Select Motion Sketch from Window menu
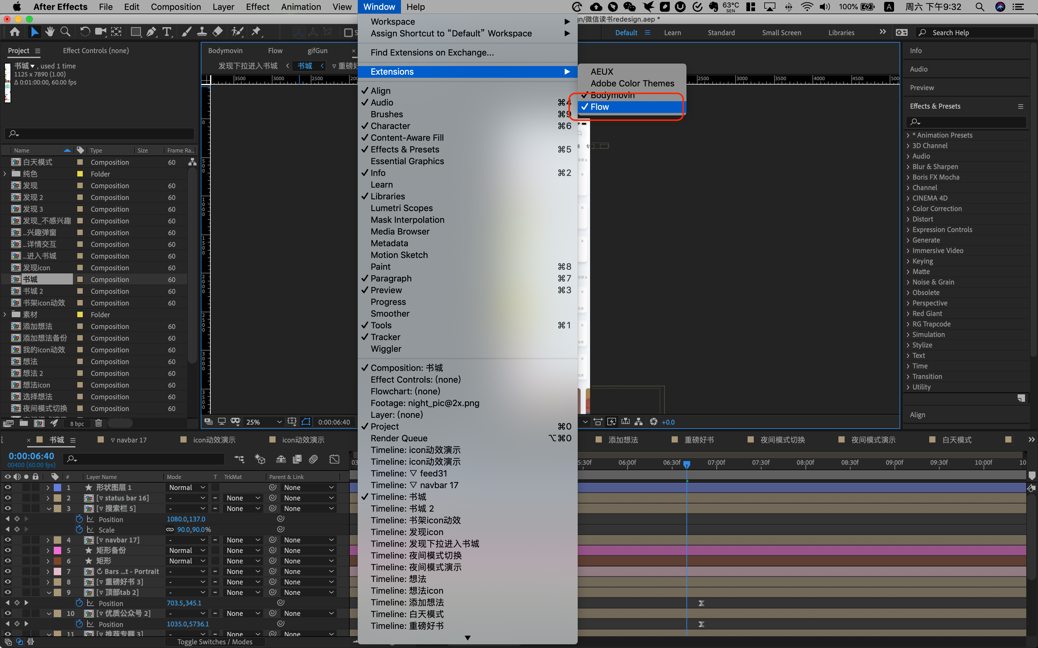Image resolution: width=1038 pixels, height=648 pixels. coord(399,255)
